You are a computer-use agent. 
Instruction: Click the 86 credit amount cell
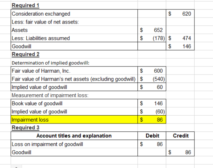pyautogui.click(x=180, y=152)
